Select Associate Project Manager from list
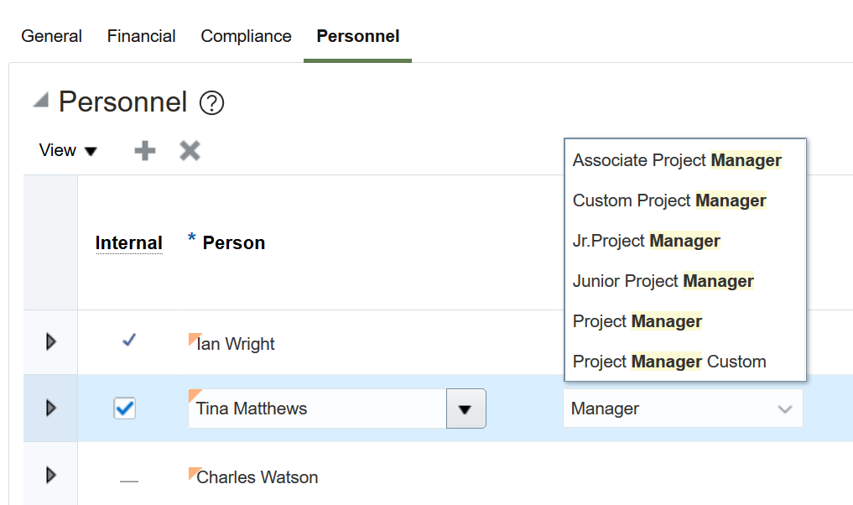 [677, 160]
